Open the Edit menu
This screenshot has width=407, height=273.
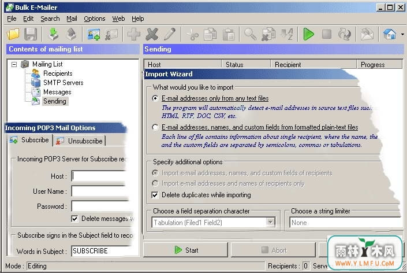28,19
